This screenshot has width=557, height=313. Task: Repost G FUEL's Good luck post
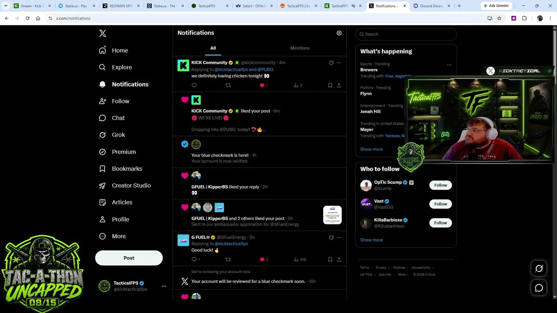(228, 260)
